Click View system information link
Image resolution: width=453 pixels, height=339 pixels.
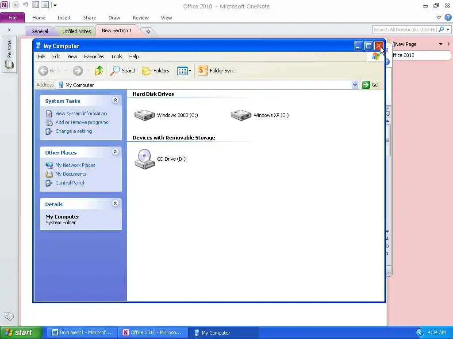click(x=81, y=113)
